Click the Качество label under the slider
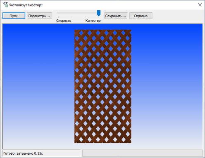205x158 pixels. pos(93,21)
